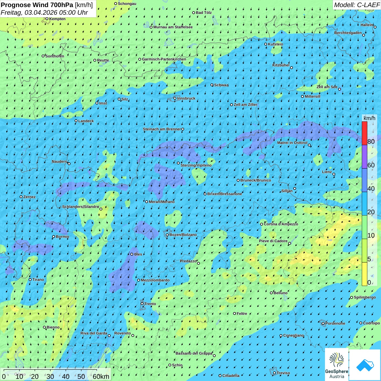381x381 pixels.
Task: Click the 'Codroipo' label
Action: pos(371,323)
